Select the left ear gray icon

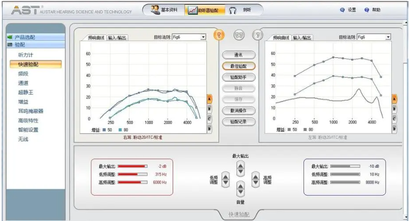tap(258, 35)
